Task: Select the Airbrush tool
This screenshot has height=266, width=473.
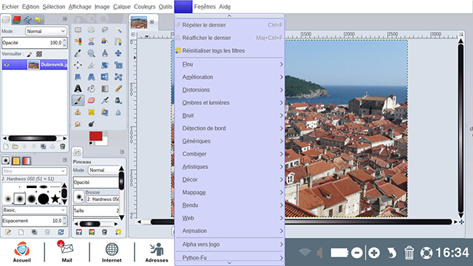Action: click(x=105, y=101)
